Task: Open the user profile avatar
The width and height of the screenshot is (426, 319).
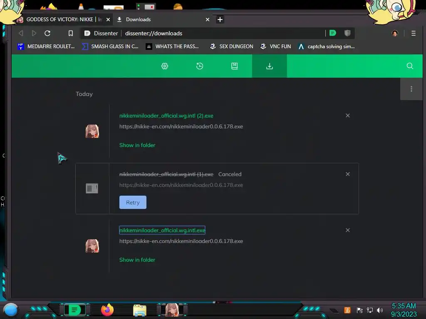Action: click(x=395, y=33)
